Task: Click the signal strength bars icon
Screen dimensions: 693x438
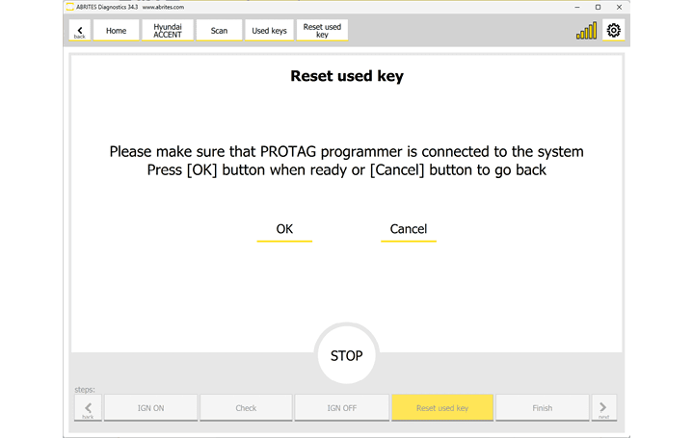Action: coord(586,31)
